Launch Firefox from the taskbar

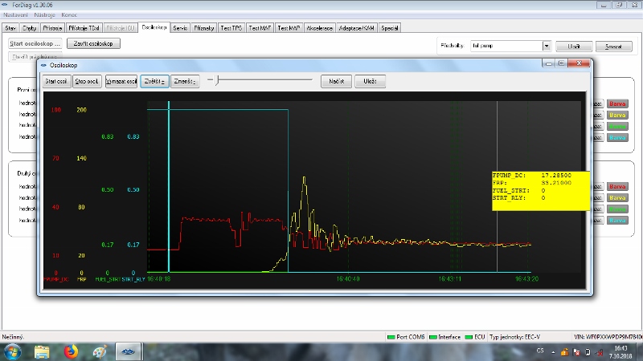coord(70,351)
